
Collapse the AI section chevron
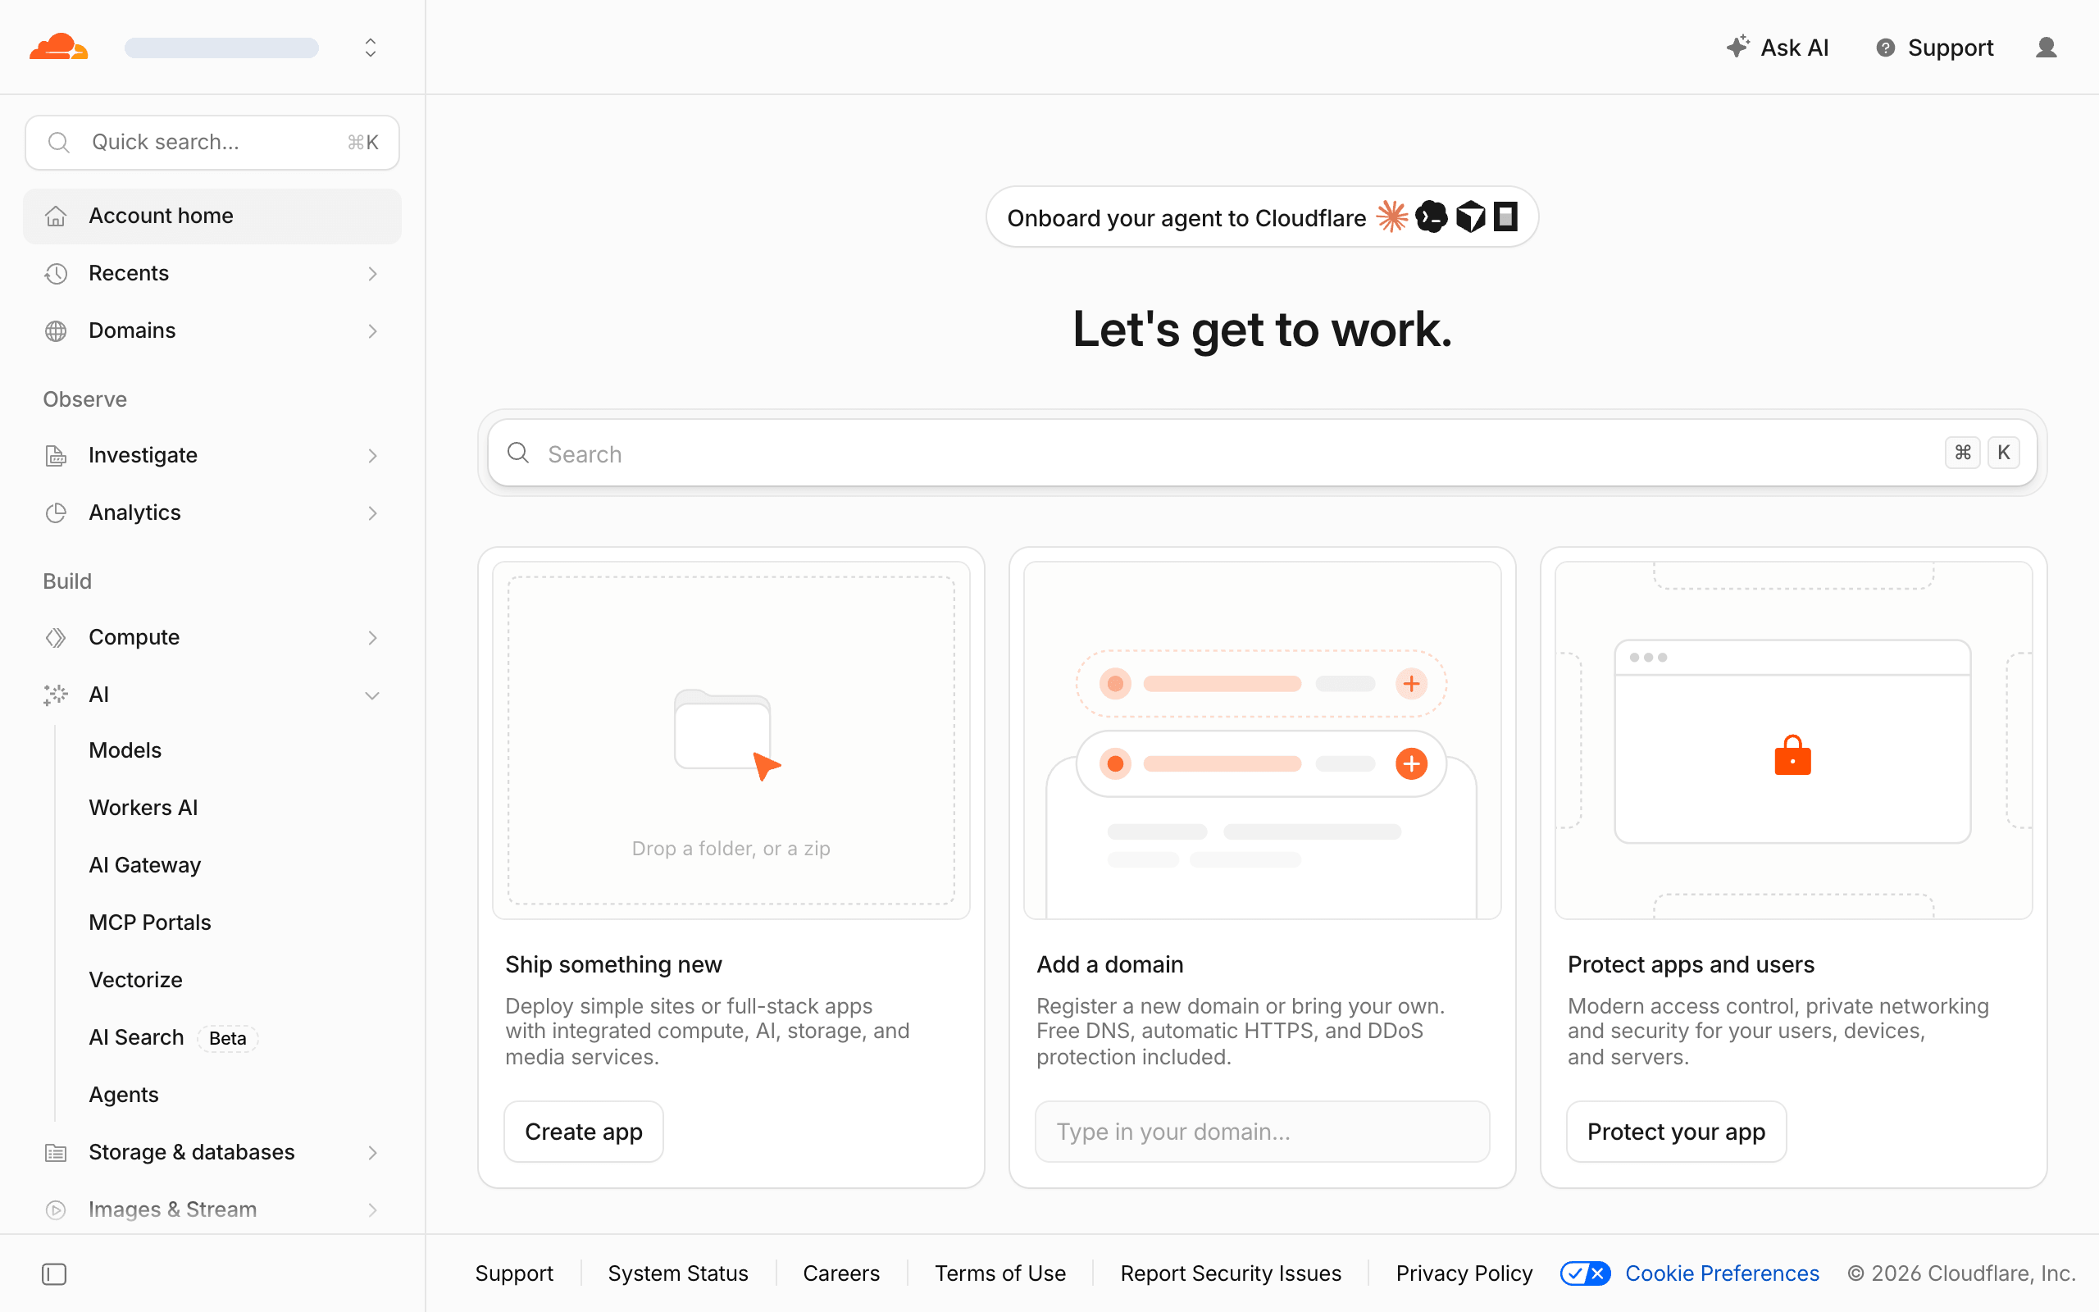tap(372, 695)
